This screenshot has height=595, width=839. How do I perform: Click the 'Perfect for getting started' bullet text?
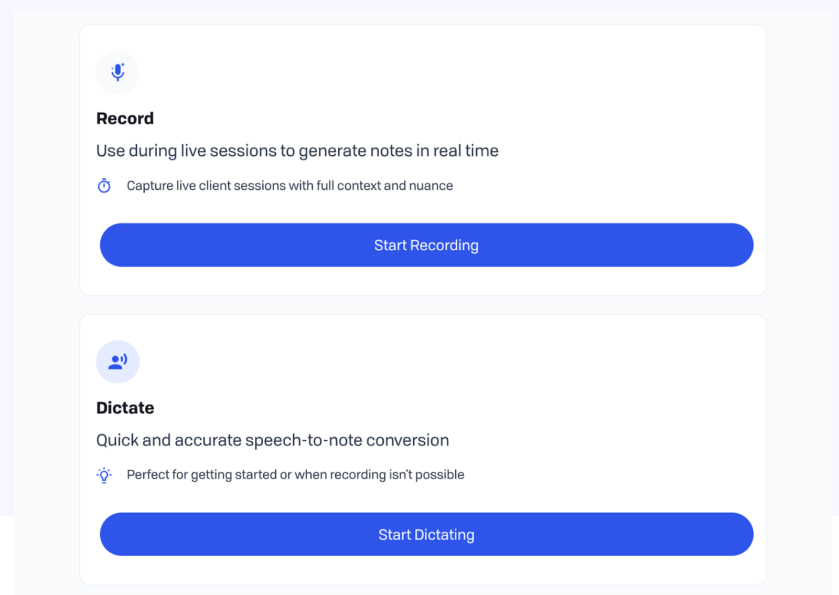click(295, 474)
